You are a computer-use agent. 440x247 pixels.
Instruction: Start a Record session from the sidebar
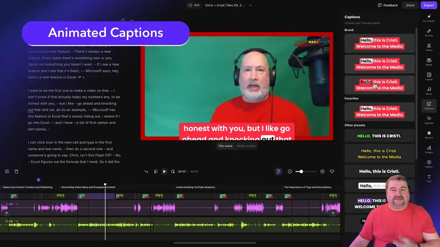(429, 135)
